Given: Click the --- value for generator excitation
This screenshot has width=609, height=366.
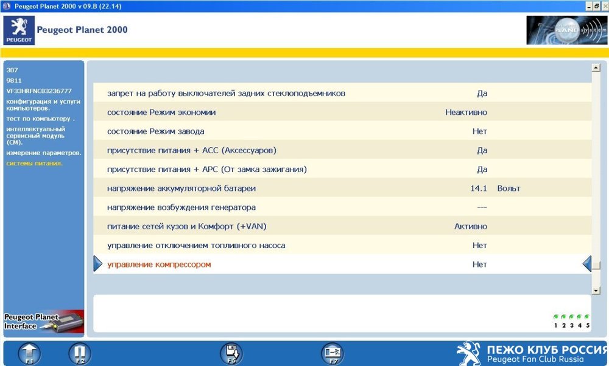Looking at the screenshot, I should tap(482, 207).
